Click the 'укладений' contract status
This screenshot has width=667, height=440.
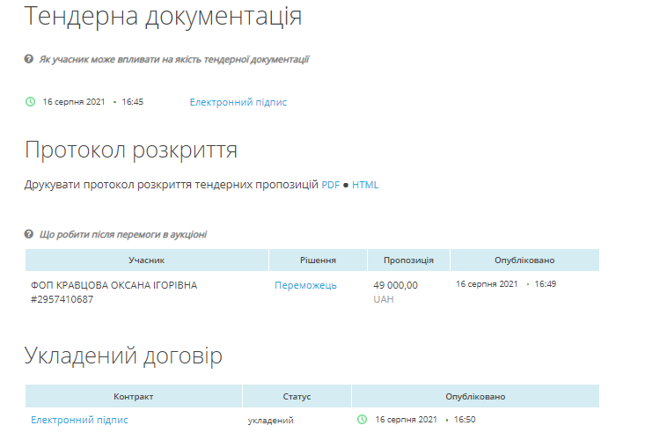coord(270,421)
